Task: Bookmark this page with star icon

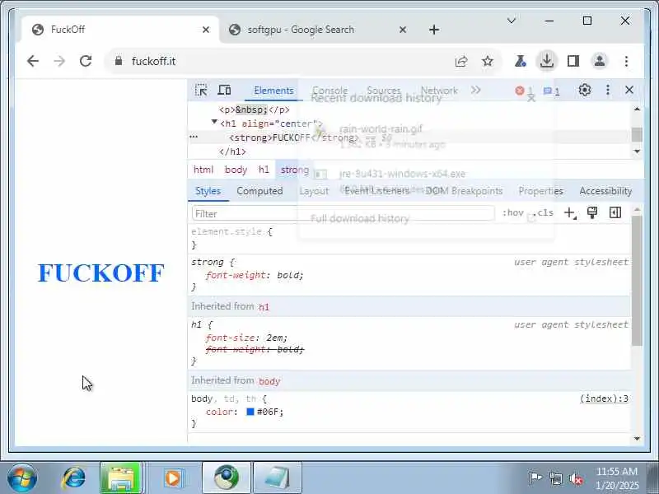Action: click(x=488, y=61)
